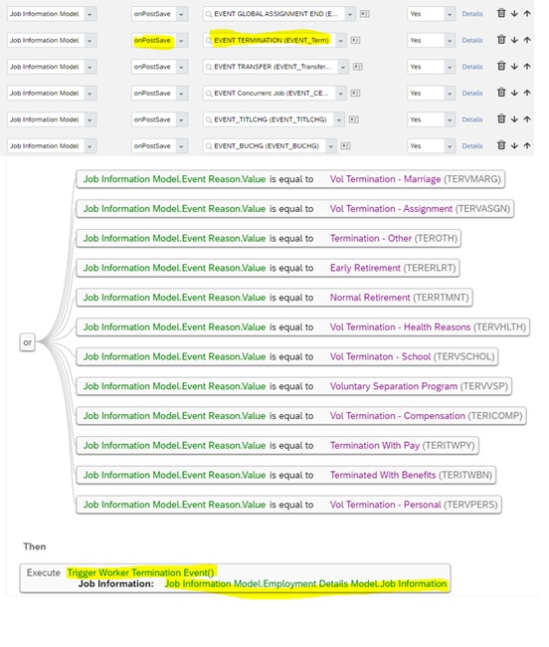
Task: Click the EVENT TRANSFER rule search field
Action: 272,67
